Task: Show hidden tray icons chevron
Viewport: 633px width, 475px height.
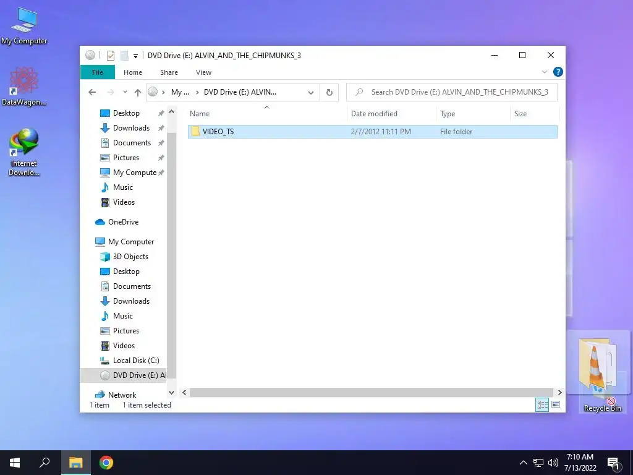Action: pyautogui.click(x=523, y=463)
